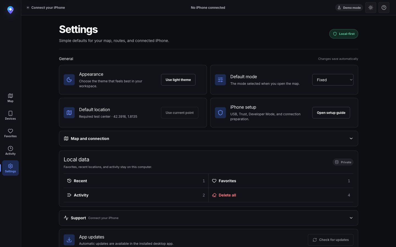396x247 pixels.
Task: Click the Private badge
Action: pyautogui.click(x=343, y=162)
